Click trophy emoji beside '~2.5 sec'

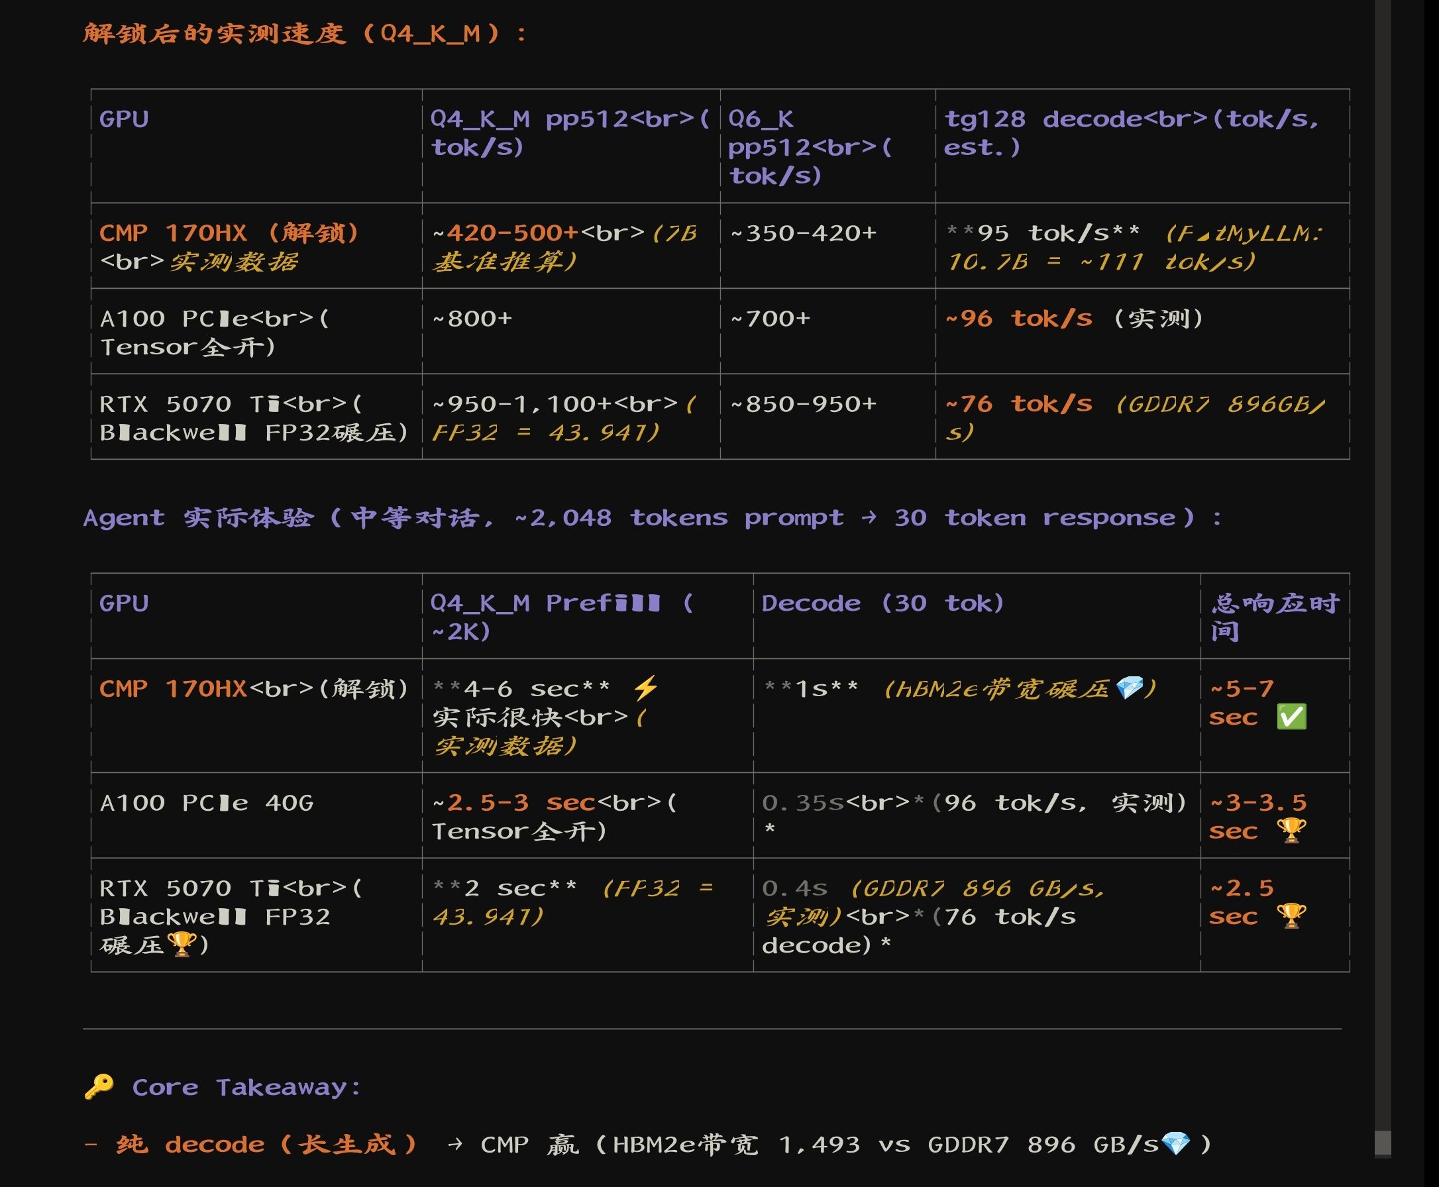pos(1292,915)
